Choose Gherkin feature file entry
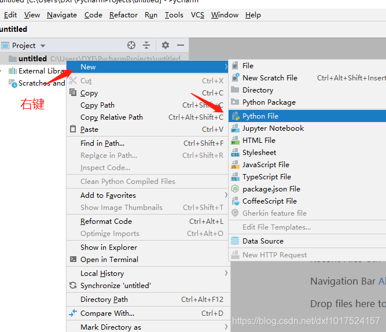The height and width of the screenshot is (332, 386). coord(307,213)
